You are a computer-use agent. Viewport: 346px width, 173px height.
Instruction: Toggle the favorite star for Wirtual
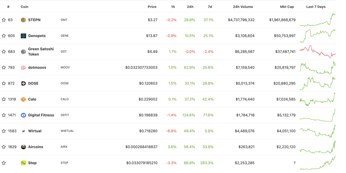(4, 131)
